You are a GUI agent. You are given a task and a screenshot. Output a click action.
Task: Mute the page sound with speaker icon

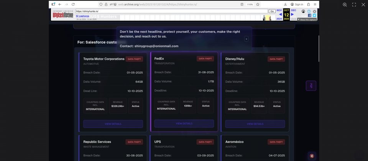[312, 156]
